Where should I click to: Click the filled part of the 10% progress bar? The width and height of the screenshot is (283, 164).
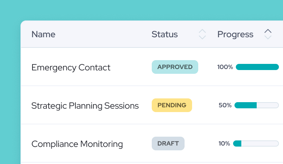tap(237, 143)
